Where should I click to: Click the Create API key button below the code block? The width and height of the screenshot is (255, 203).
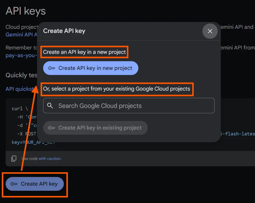[35, 184]
